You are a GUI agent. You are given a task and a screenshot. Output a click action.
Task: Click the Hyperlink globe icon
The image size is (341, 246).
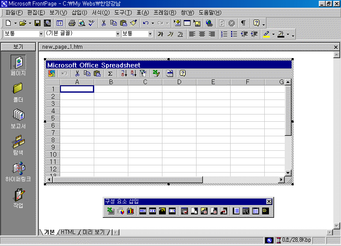pos(209,23)
